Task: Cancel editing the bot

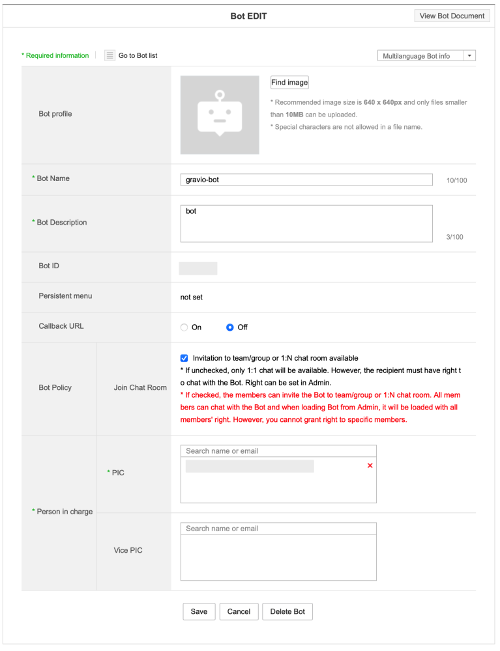Action: 239,611
